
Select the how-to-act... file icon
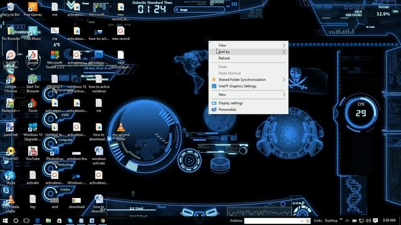(x=99, y=34)
